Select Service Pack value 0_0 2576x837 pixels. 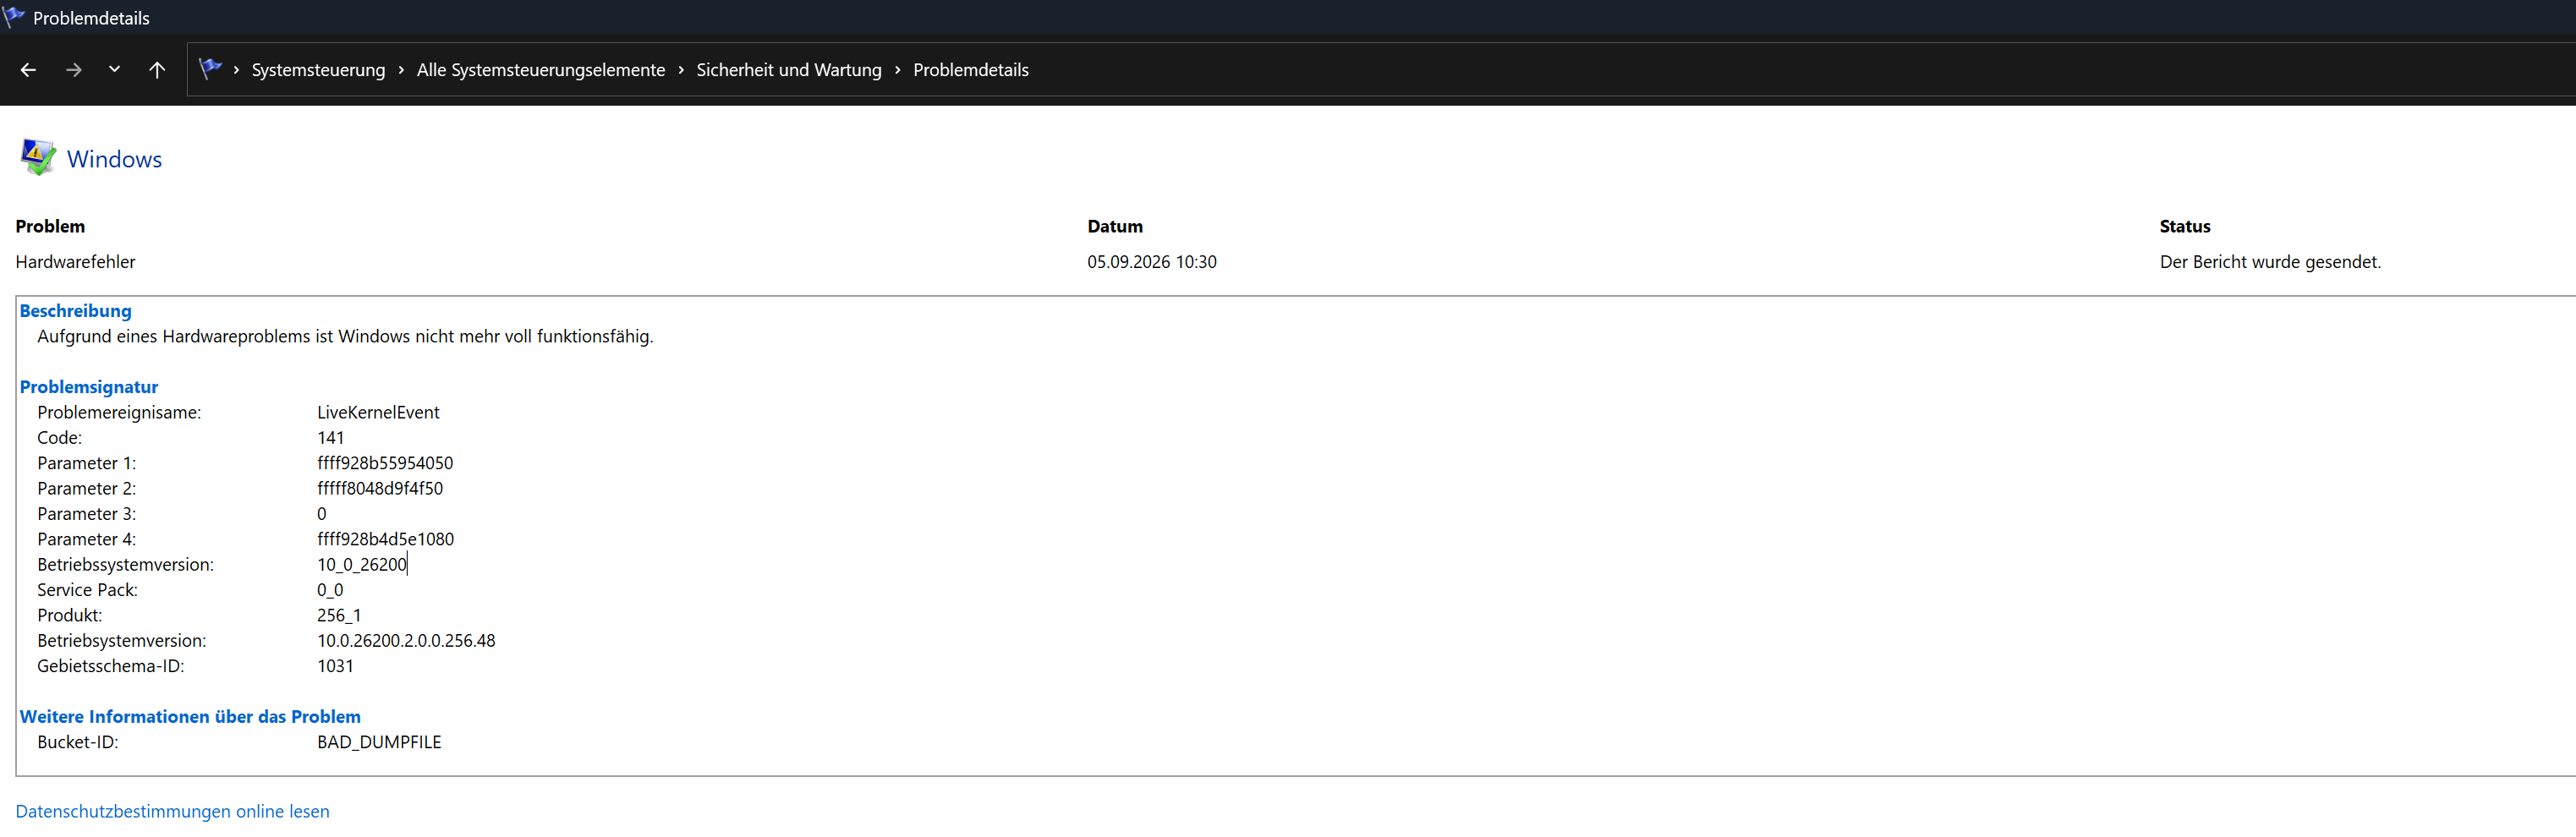click(330, 590)
